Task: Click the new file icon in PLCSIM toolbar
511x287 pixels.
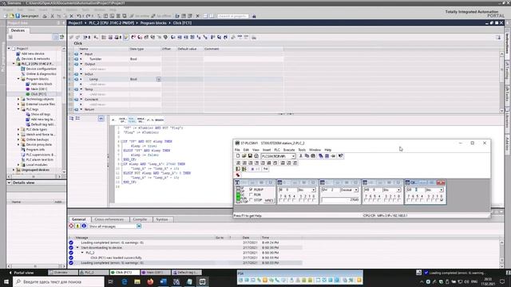Action: pyautogui.click(x=238, y=156)
